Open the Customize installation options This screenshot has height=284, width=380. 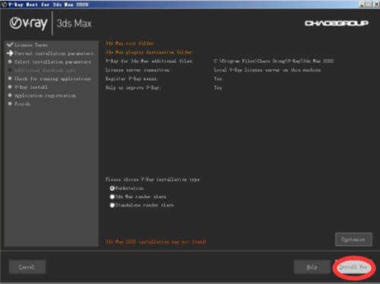point(353,239)
